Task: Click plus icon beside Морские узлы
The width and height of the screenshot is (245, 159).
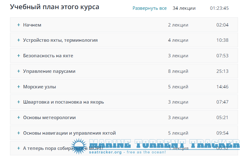Action: (x=19, y=87)
